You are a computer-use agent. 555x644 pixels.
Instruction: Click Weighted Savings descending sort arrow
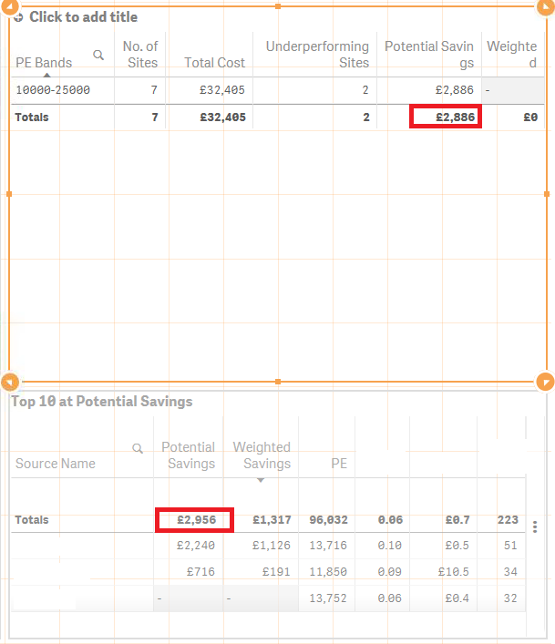(261, 480)
